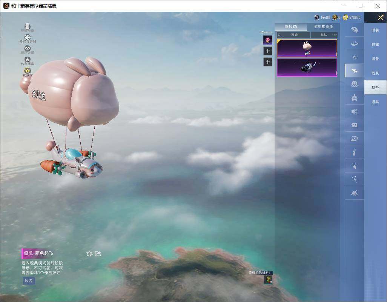Click the equipped bunny wingman slot

[x=268, y=40]
